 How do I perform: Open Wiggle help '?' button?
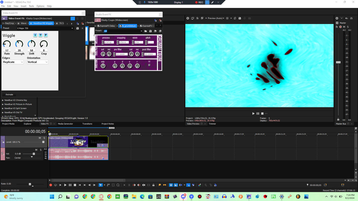tap(41, 35)
